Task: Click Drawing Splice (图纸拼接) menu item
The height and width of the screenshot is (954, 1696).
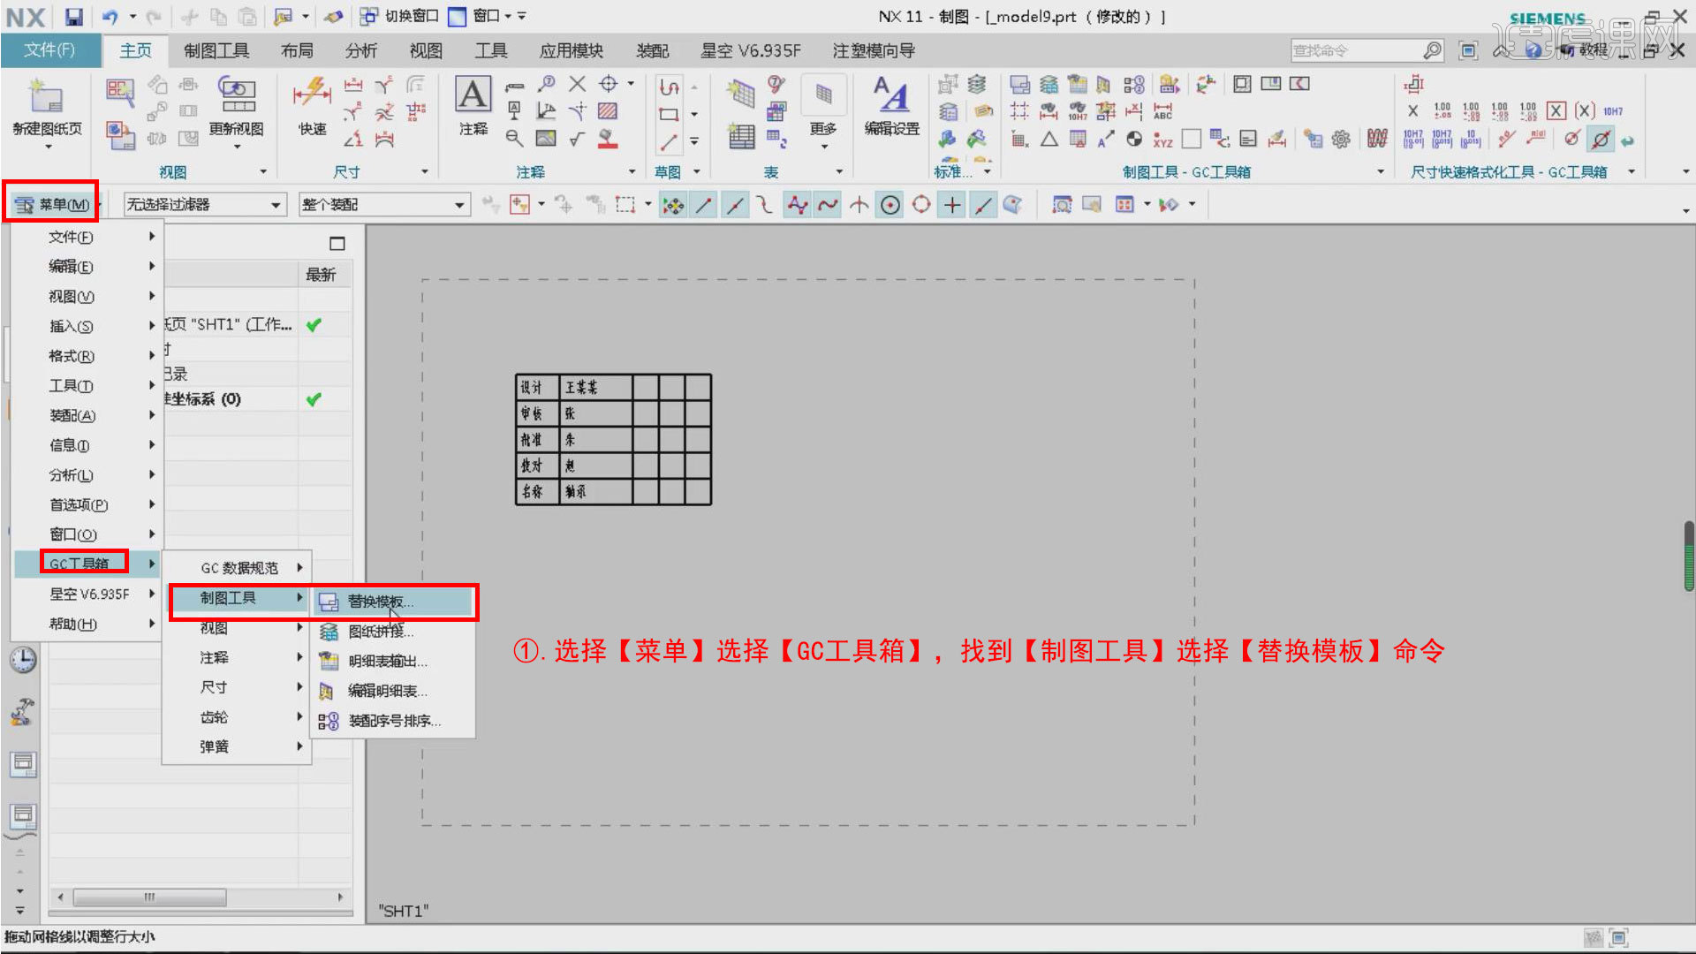Action: pyautogui.click(x=393, y=632)
